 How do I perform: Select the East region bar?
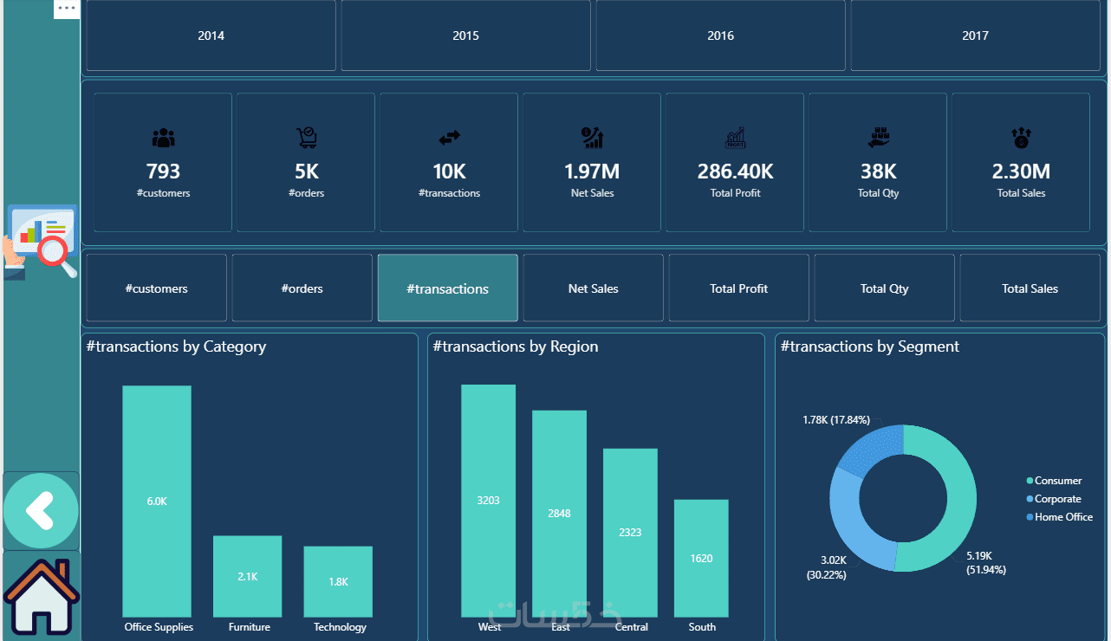(x=559, y=514)
